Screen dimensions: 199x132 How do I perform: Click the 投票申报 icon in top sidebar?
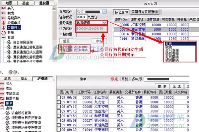pos(3,23)
